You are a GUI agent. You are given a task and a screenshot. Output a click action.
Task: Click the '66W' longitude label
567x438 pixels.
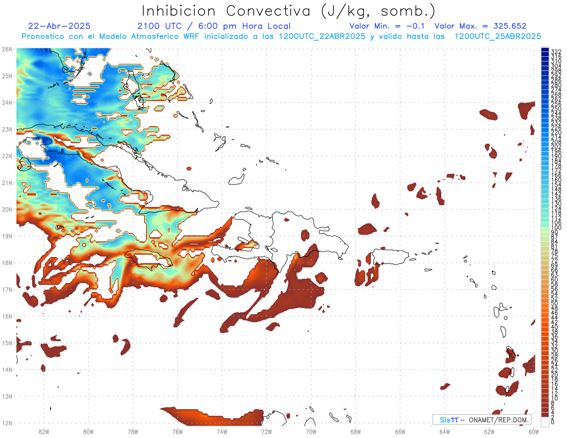coord(400,431)
